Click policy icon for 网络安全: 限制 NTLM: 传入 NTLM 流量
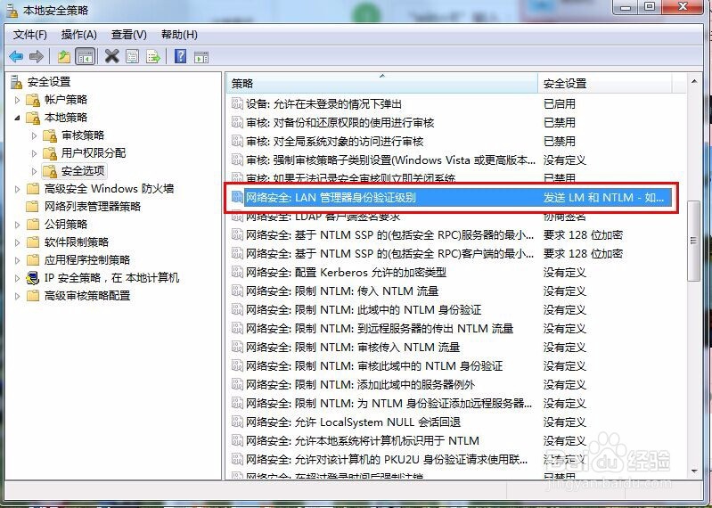Screen dimensions: 712x508 pyautogui.click(x=237, y=291)
